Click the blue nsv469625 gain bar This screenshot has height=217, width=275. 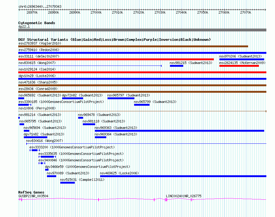(183, 176)
